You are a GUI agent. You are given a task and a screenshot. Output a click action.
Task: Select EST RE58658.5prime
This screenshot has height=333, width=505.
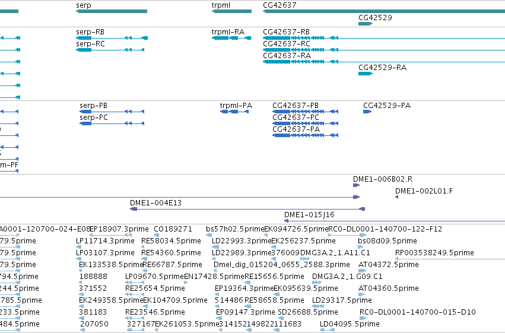274,300
